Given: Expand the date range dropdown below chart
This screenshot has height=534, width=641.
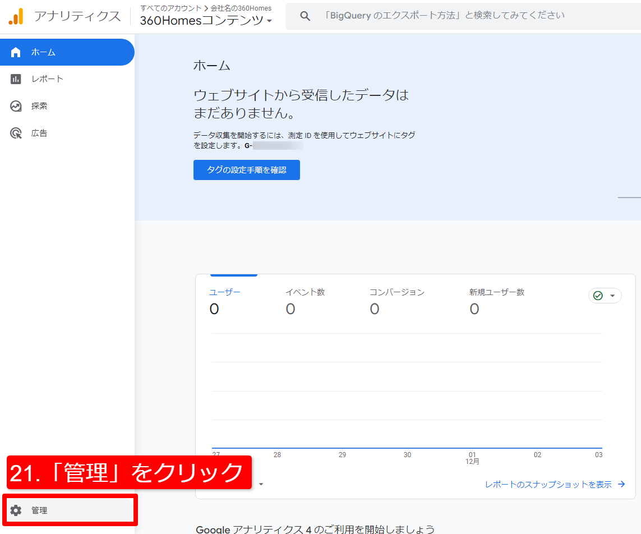Looking at the screenshot, I should click(261, 484).
